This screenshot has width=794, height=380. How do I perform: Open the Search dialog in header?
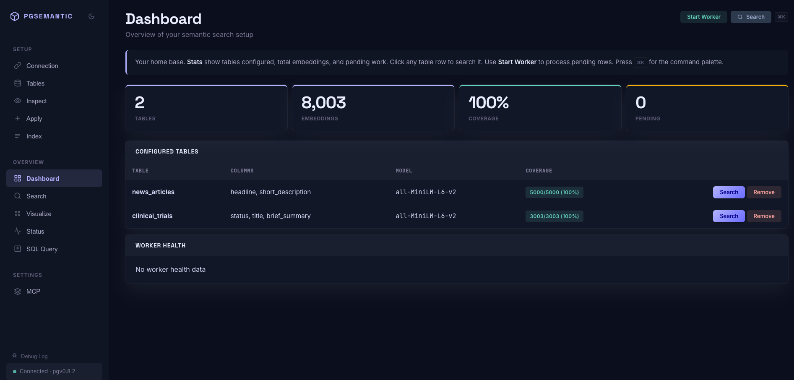(x=751, y=17)
